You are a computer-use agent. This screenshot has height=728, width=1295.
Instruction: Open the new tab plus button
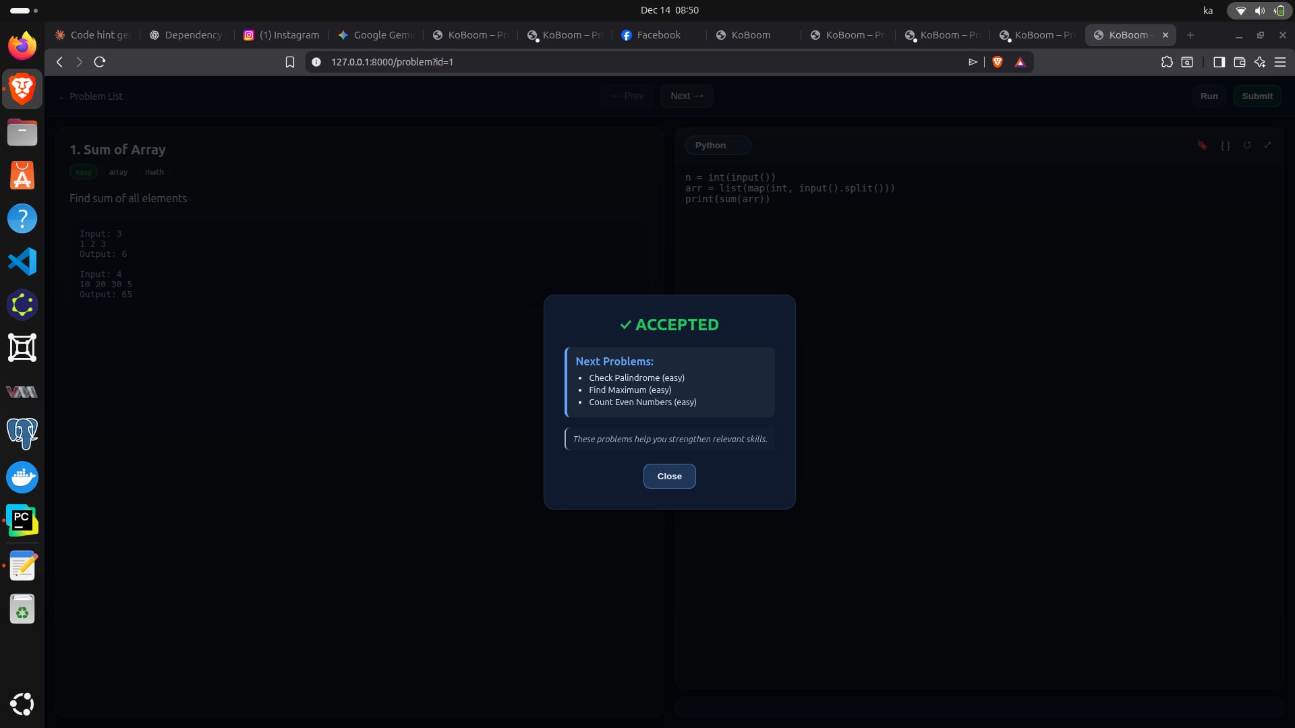1190,35
